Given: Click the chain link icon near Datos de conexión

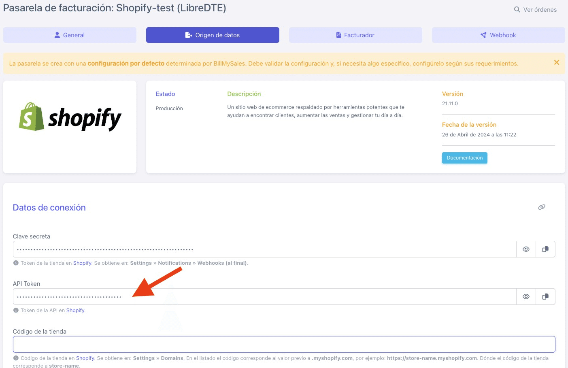Looking at the screenshot, I should coord(542,207).
